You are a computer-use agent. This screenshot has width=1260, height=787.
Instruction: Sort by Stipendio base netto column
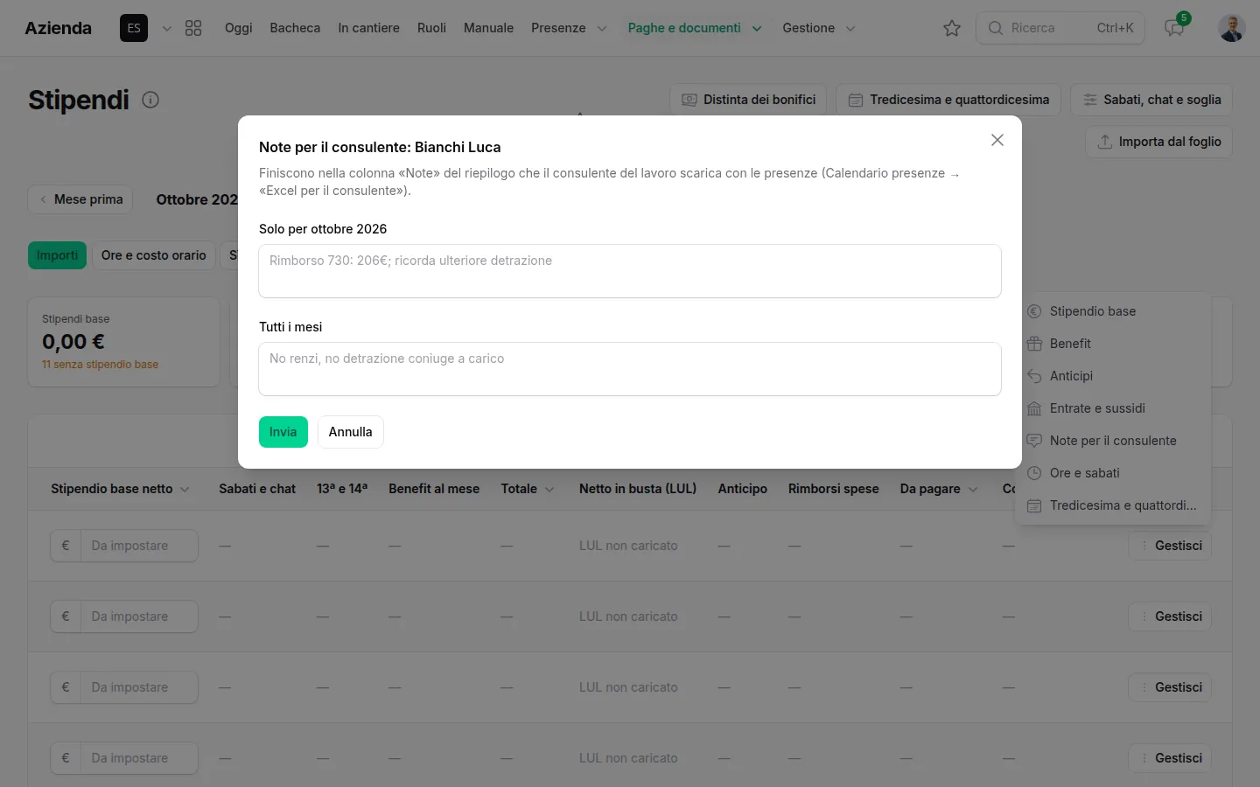click(x=120, y=489)
